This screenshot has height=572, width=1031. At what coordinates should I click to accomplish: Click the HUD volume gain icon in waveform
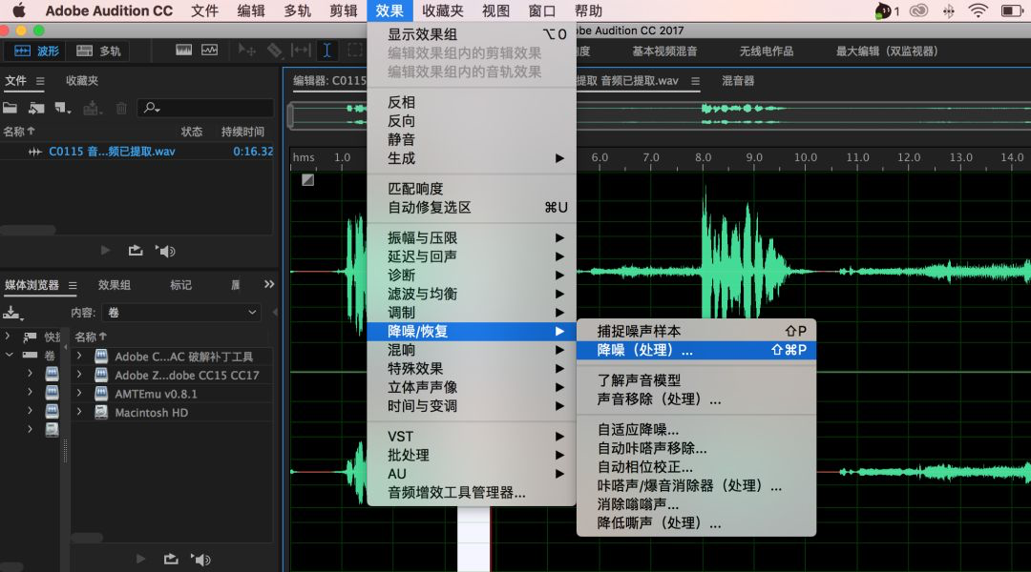[x=307, y=180]
